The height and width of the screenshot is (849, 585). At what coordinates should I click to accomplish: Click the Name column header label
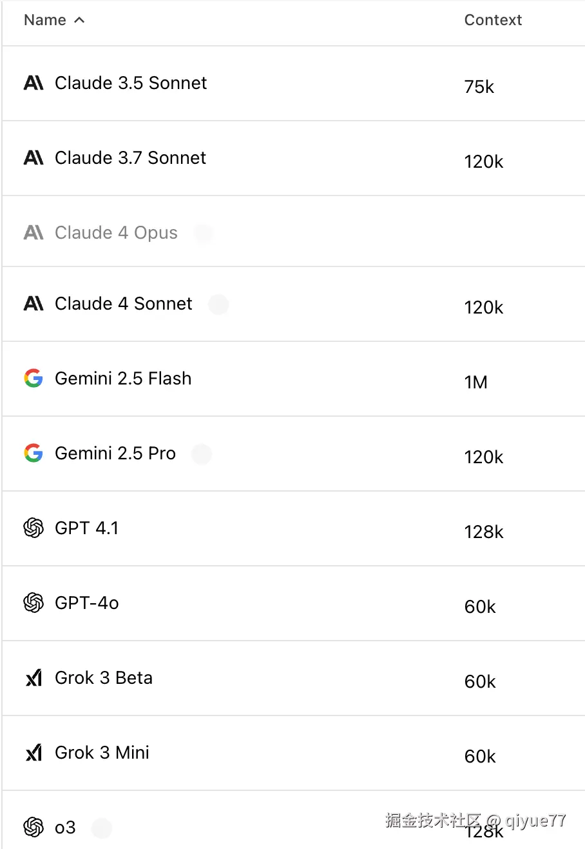pos(45,20)
